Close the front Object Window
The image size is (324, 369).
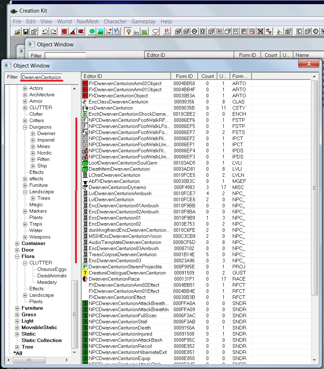tap(309, 64)
